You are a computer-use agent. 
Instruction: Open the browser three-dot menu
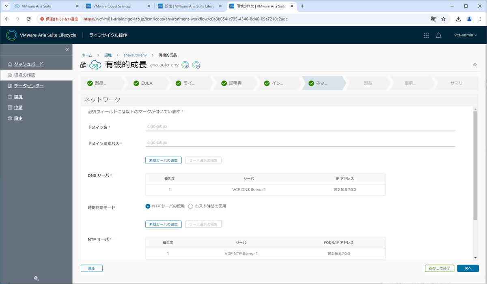479,19
